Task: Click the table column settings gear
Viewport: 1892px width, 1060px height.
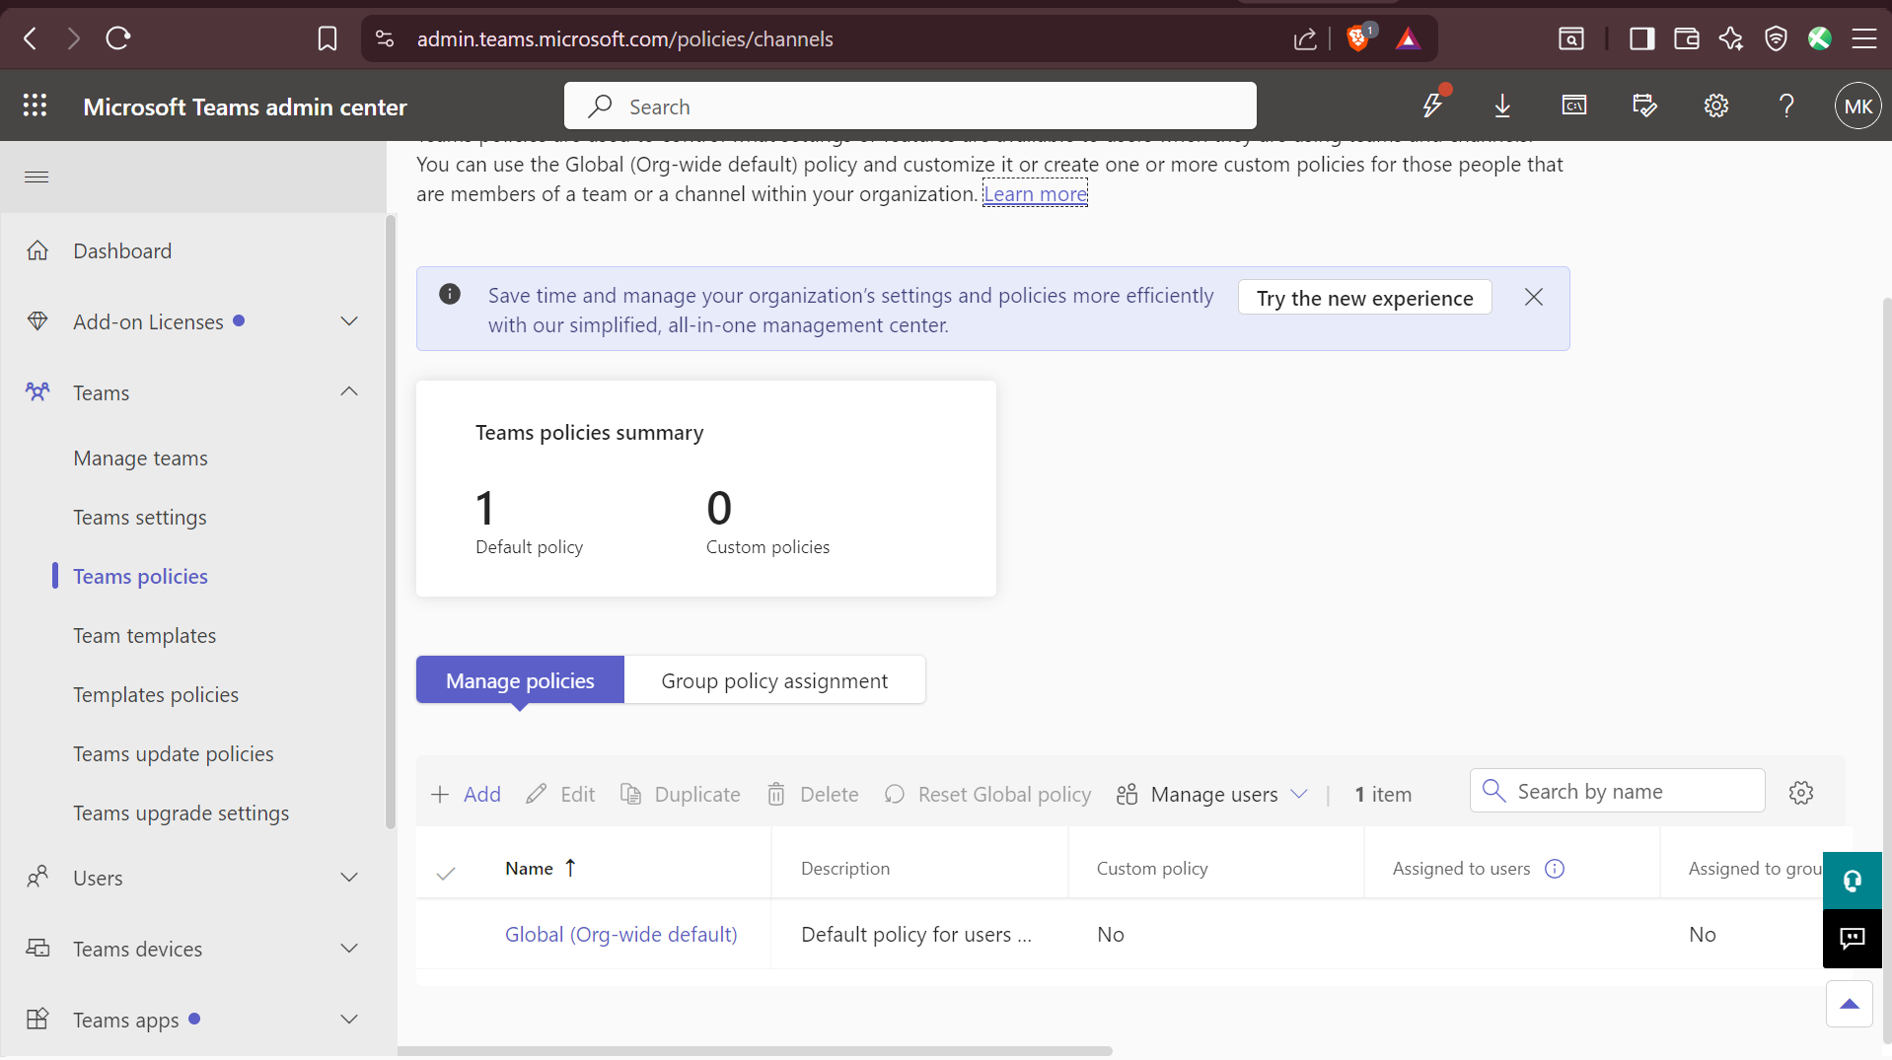Action: (x=1801, y=793)
